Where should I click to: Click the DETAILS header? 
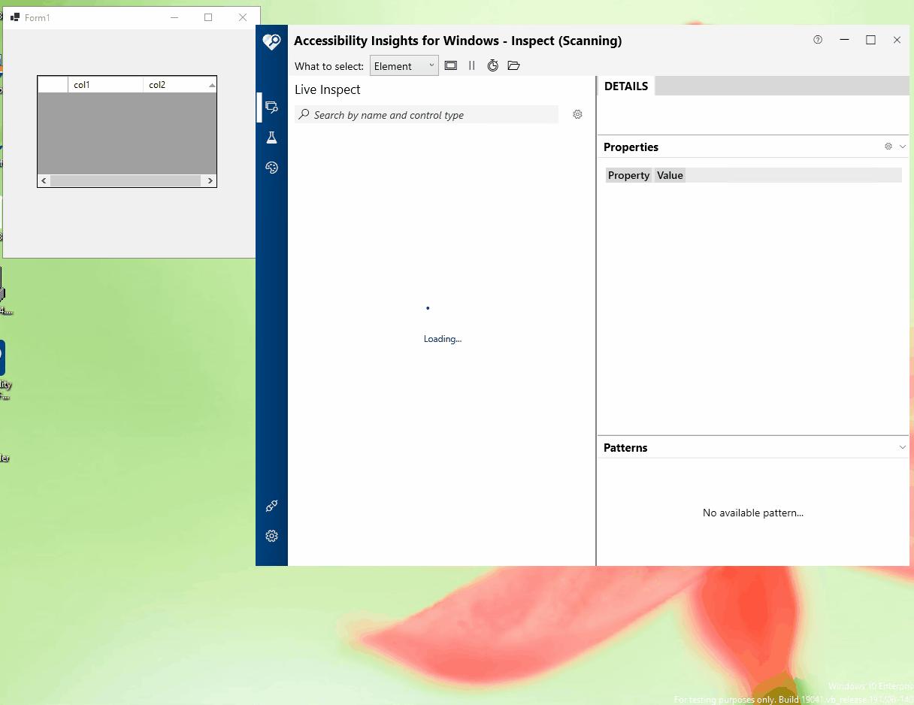click(x=625, y=86)
